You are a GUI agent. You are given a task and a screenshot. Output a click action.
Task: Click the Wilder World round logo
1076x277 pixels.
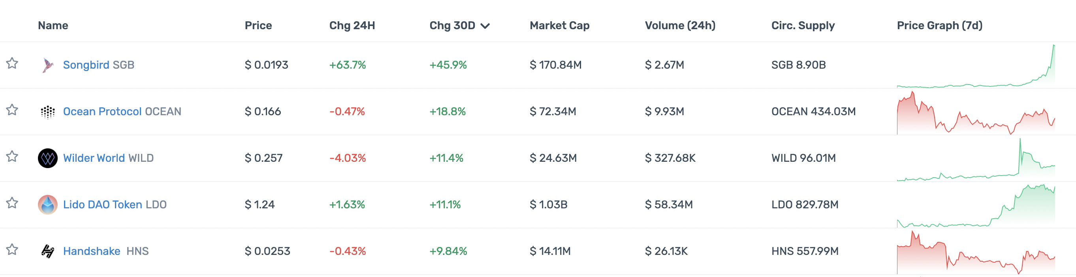48,158
